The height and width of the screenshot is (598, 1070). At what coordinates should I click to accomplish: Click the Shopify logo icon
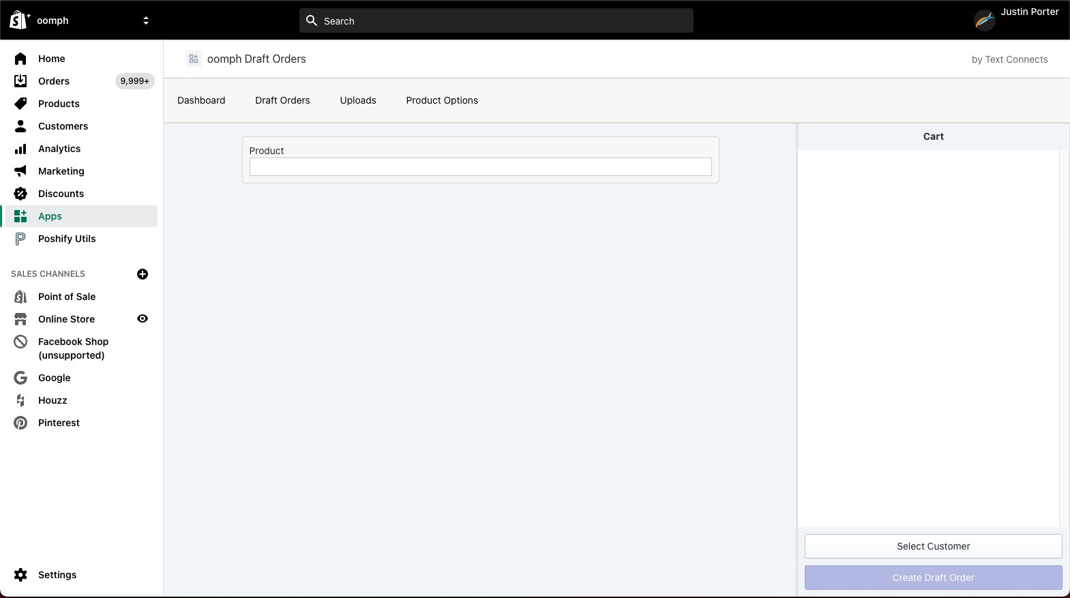pyautogui.click(x=19, y=20)
